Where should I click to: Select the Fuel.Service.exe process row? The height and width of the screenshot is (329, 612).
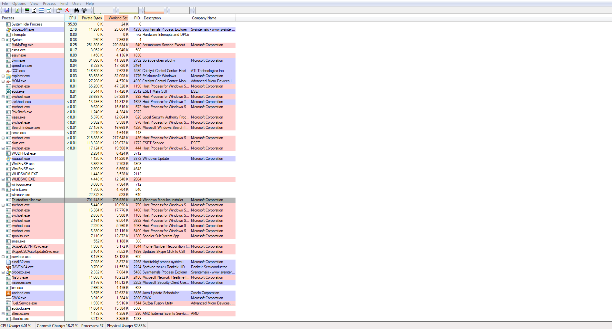tap(118, 303)
